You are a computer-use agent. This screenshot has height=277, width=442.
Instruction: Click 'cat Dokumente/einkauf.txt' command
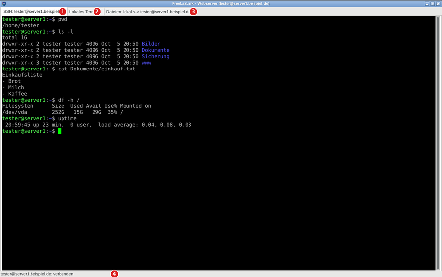click(96, 69)
